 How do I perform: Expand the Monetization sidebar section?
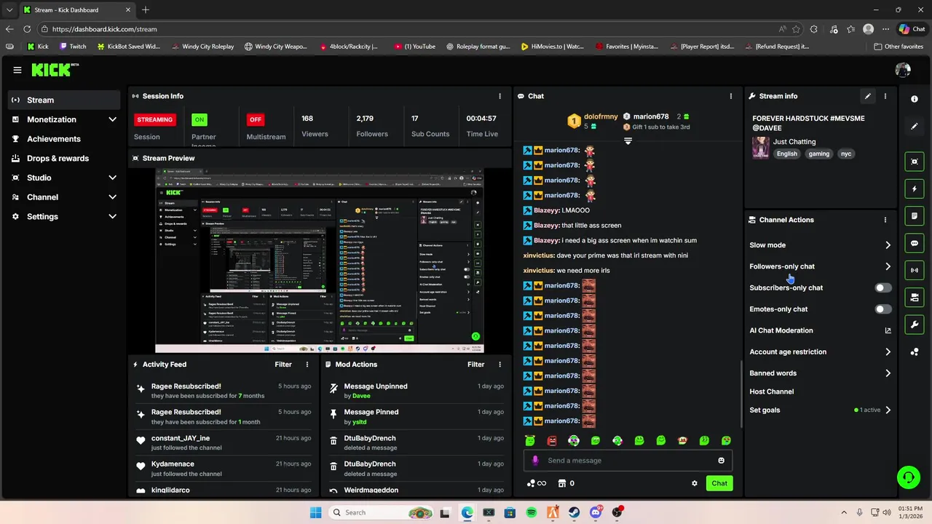pos(112,119)
